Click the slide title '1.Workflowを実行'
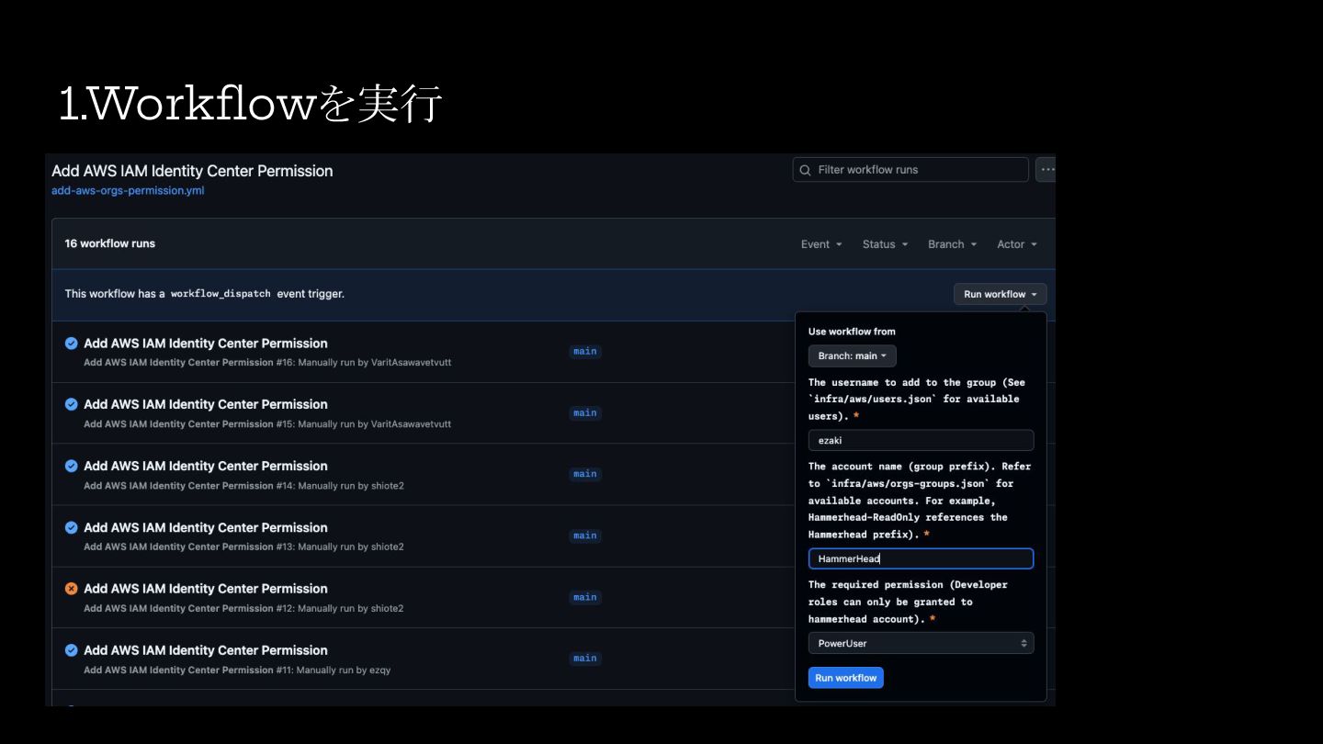 tap(250, 103)
